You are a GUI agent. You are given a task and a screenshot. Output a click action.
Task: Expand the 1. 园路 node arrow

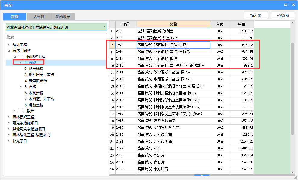pyautogui.click(x=20, y=63)
